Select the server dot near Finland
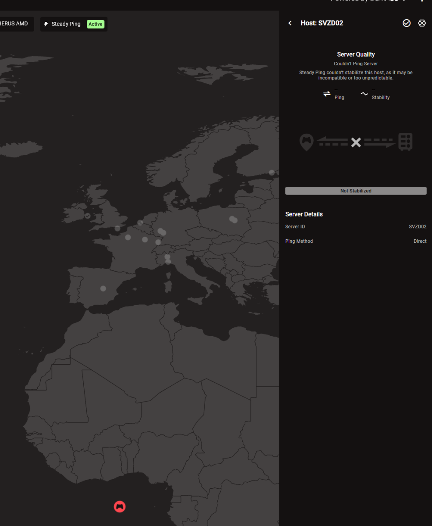This screenshot has height=526, width=432. (x=272, y=172)
